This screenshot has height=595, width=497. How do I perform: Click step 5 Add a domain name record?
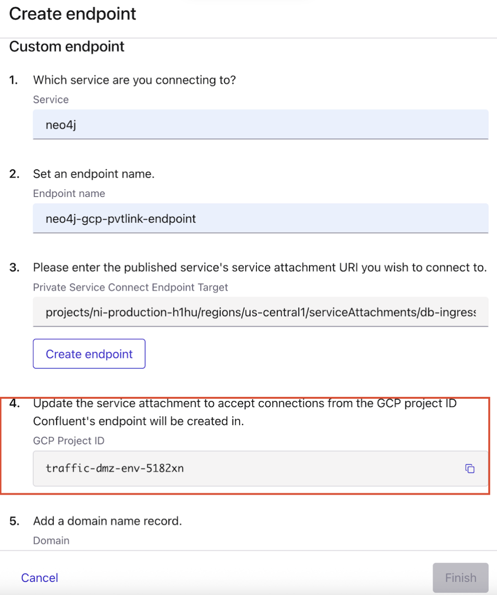(107, 521)
